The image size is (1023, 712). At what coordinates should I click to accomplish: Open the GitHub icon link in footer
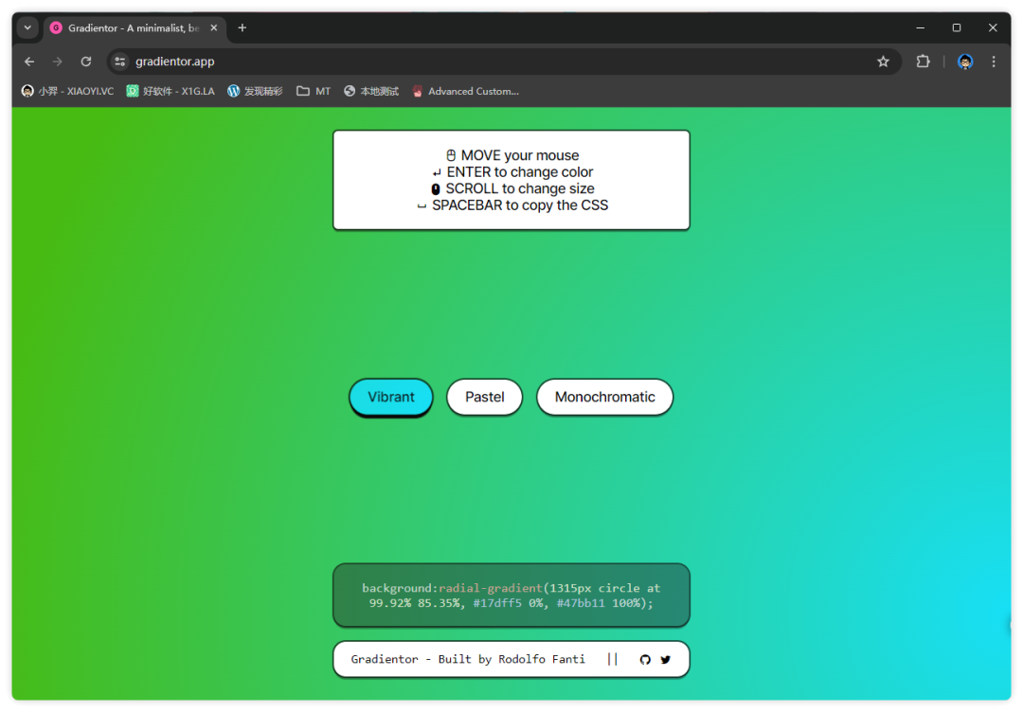tap(645, 660)
